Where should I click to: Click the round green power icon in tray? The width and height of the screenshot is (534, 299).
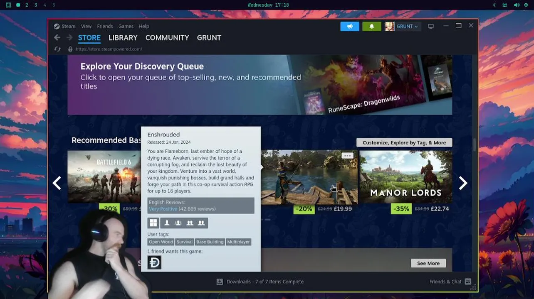pos(527,5)
